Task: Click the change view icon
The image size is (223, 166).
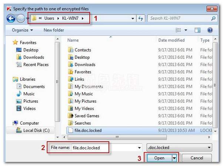Action: [x=179, y=30]
